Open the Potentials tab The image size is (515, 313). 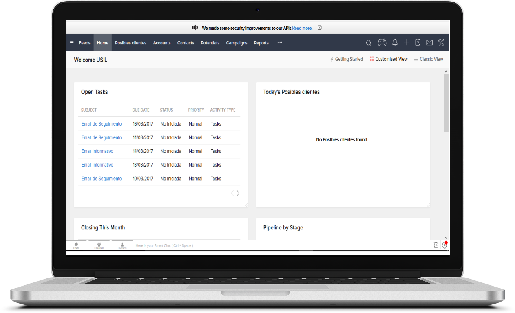tap(210, 43)
